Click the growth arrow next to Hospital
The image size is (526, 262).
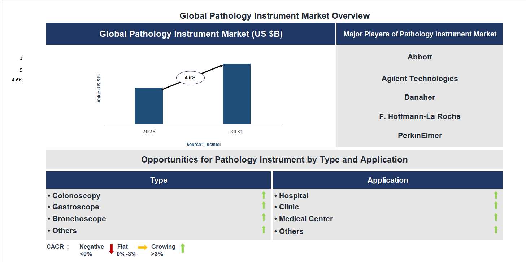pyautogui.click(x=496, y=195)
